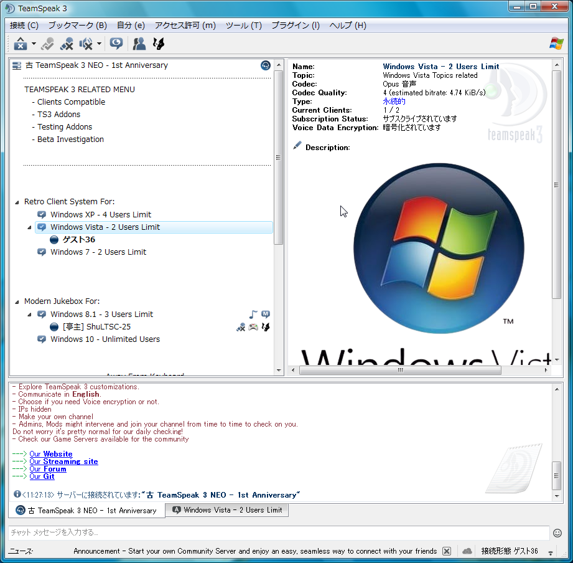Toggle the Away status toolbar button
Screen dimensions: 573x563
(21, 44)
